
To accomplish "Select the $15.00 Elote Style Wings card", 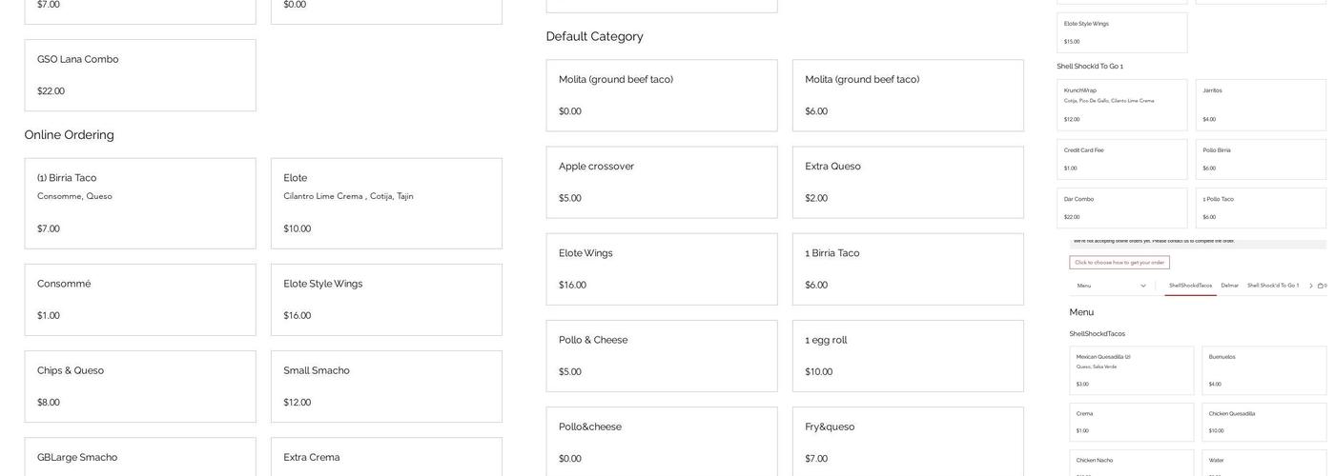I will (1122, 32).
